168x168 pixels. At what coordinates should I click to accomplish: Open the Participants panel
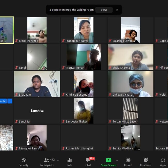(x=47, y=162)
